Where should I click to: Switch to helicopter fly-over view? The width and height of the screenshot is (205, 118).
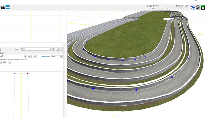[x=192, y=8]
